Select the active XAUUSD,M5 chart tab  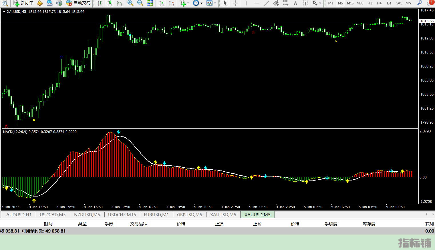tap(257, 215)
